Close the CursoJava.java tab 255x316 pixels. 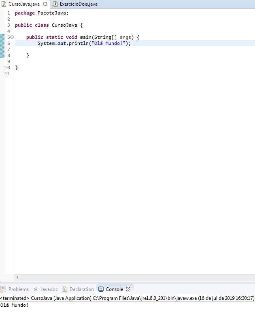click(x=45, y=4)
